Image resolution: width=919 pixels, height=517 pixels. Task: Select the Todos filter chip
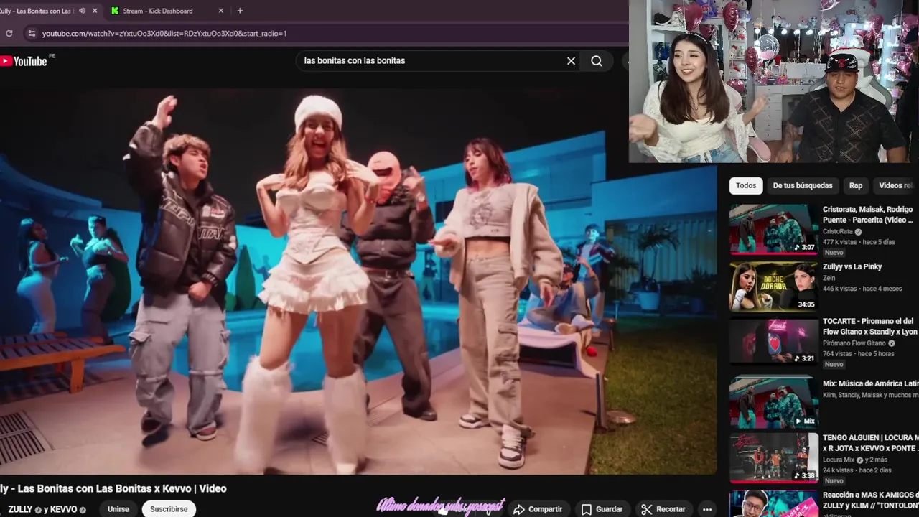pos(746,185)
